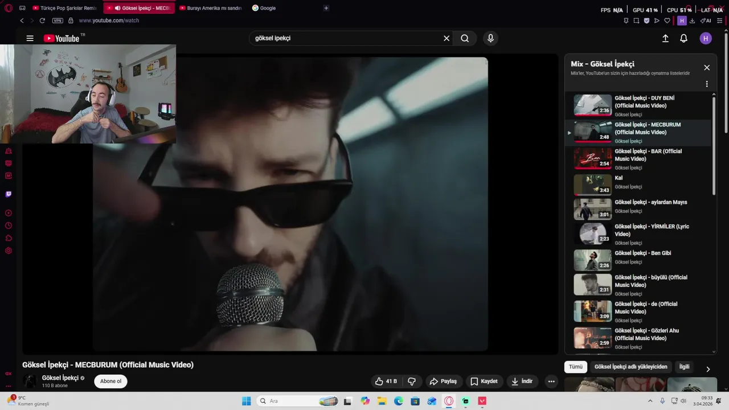Show more chips with the right arrow
729x410 pixels.
pyautogui.click(x=708, y=368)
